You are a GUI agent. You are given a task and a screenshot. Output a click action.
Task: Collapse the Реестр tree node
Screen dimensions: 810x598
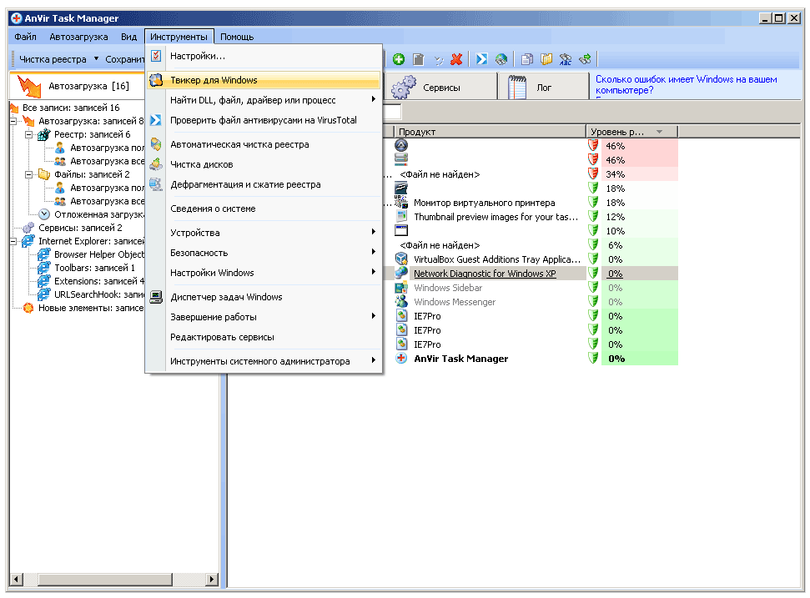tap(28, 134)
